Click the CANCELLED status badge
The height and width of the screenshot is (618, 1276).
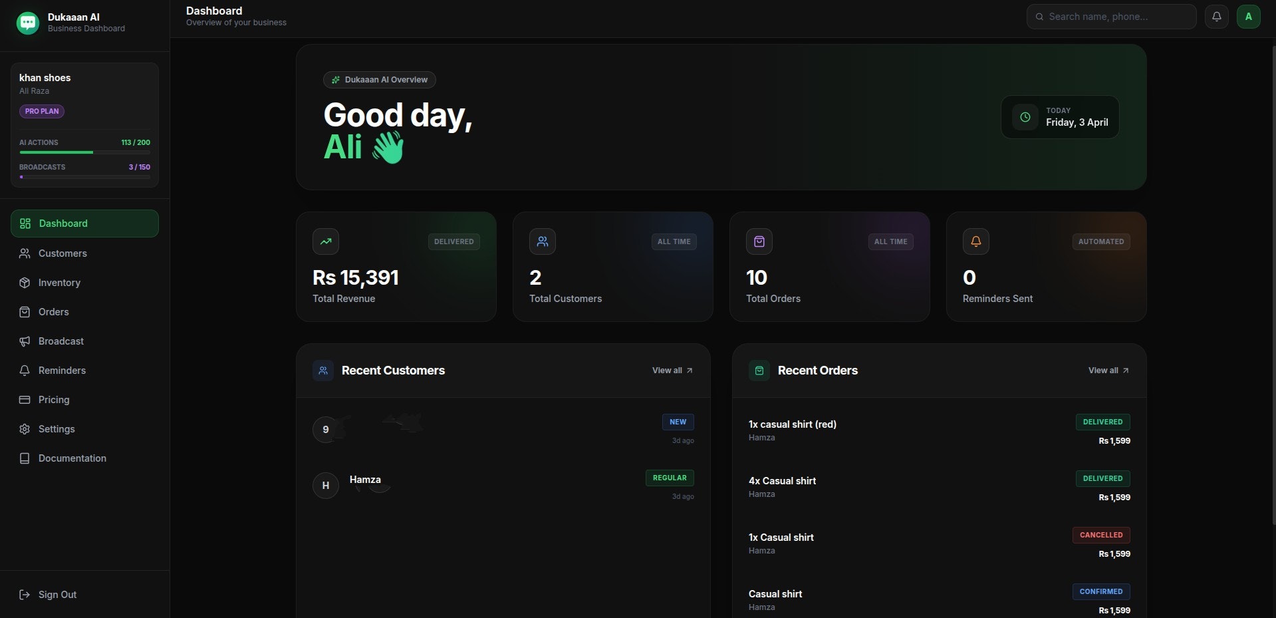[1101, 535]
